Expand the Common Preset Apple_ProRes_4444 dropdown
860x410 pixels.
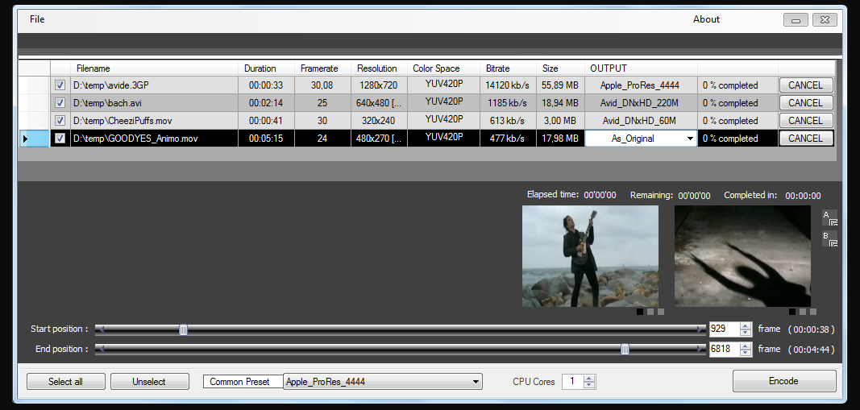point(476,382)
